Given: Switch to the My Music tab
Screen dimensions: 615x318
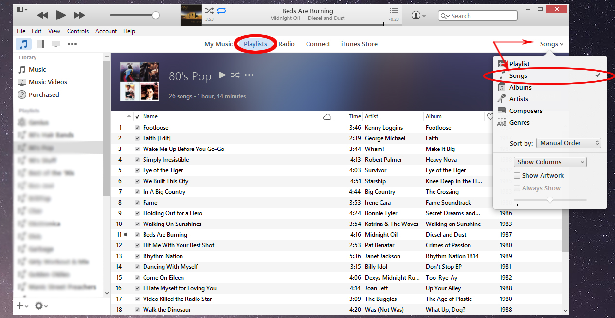Looking at the screenshot, I should (218, 44).
